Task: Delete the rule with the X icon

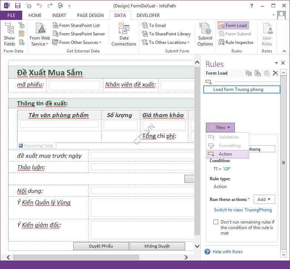Action: pos(275,73)
